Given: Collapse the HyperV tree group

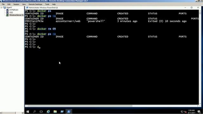Looking at the screenshot, I should tap(1, 8).
